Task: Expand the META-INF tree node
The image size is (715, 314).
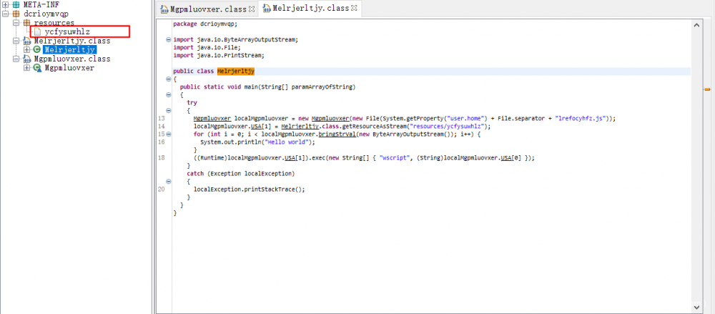Action: point(6,4)
